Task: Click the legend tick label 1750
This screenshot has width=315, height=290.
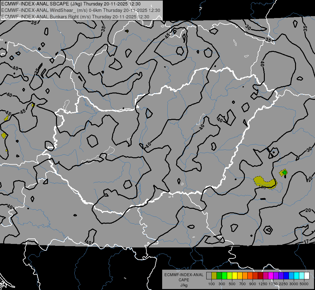Action: [273, 284]
